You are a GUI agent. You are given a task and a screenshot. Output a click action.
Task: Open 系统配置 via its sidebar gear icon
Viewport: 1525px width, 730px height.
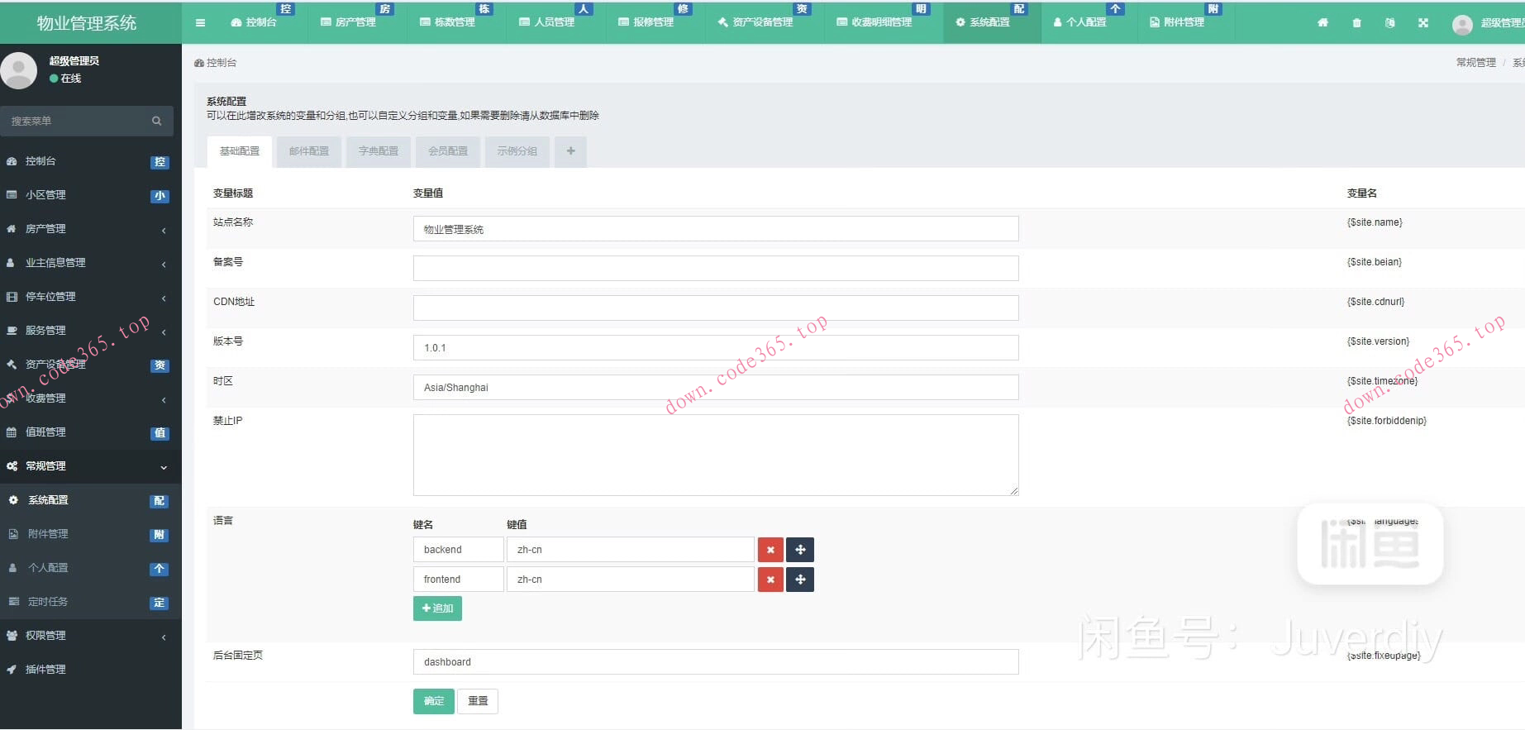pos(13,499)
